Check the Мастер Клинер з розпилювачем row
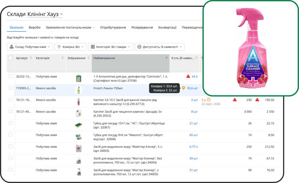The image size is (299, 183). (x=11, y=170)
